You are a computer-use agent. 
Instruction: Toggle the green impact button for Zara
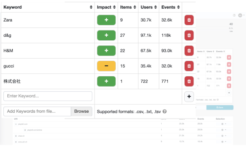coord(106,20)
